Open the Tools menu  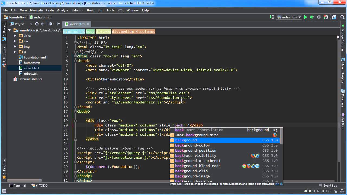click(x=110, y=10)
